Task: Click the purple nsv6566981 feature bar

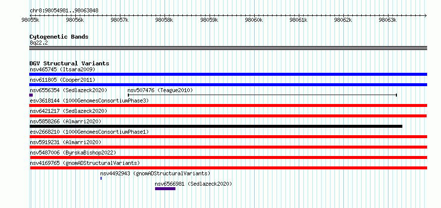Action: point(165,189)
